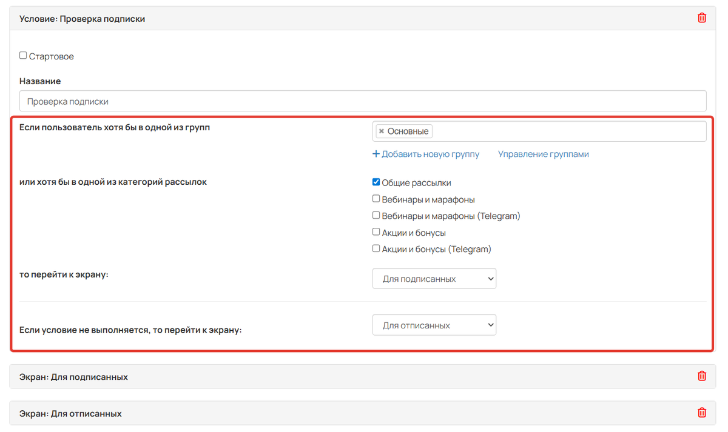728x432 pixels.
Task: Check Акции и бонусы (non-Telegram) checkbox
Action: pyautogui.click(x=376, y=232)
